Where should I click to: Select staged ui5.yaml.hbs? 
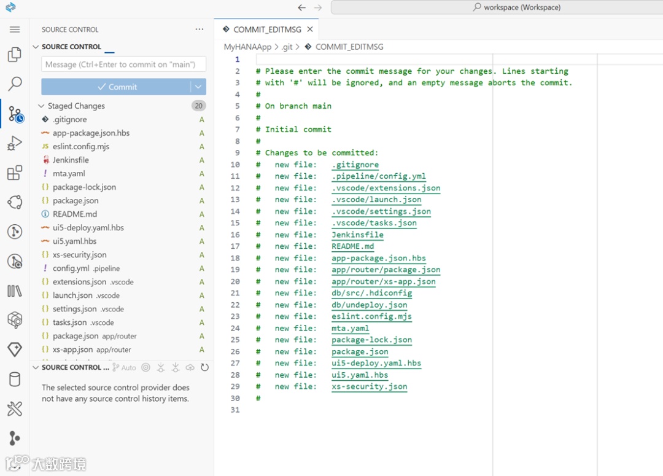point(122,241)
